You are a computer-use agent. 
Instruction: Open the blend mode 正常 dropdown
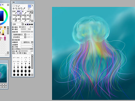18,24
